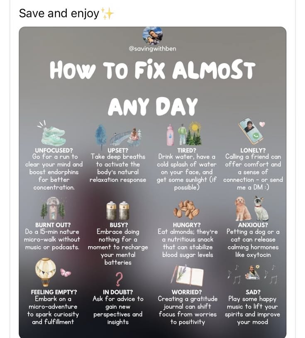Image resolution: width=305 pixels, height=338 pixels.
Task: Select the lavender gratitude journal icon
Action: (187, 275)
